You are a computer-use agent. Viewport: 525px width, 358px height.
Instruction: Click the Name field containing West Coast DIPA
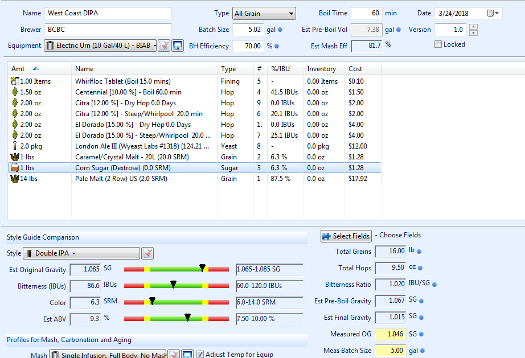tap(108, 13)
